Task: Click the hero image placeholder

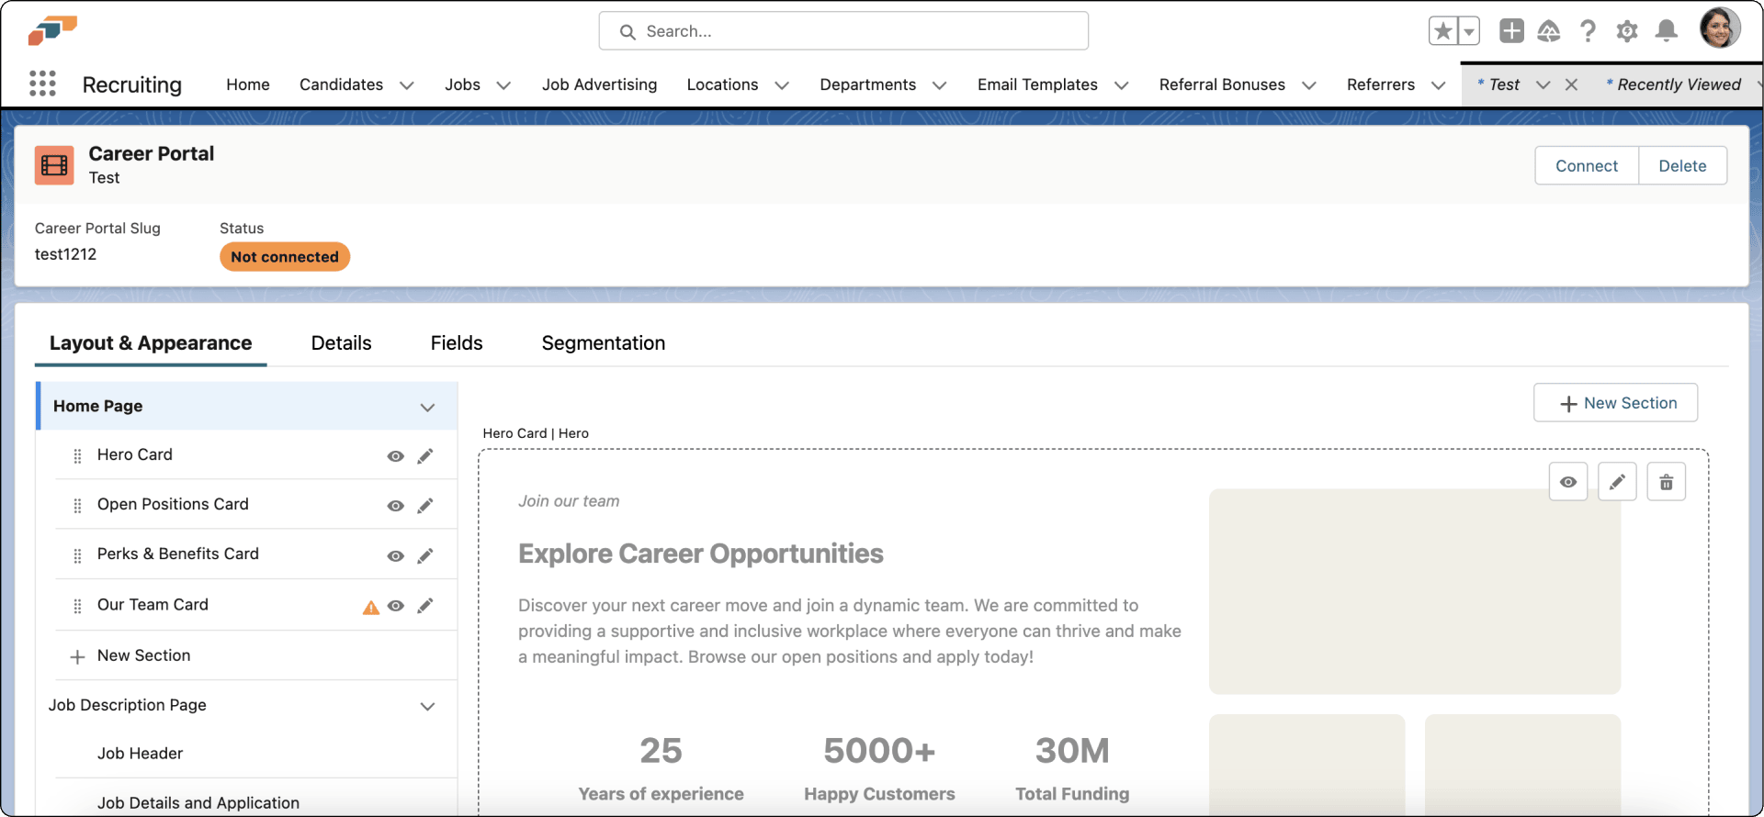Action: point(1415,591)
